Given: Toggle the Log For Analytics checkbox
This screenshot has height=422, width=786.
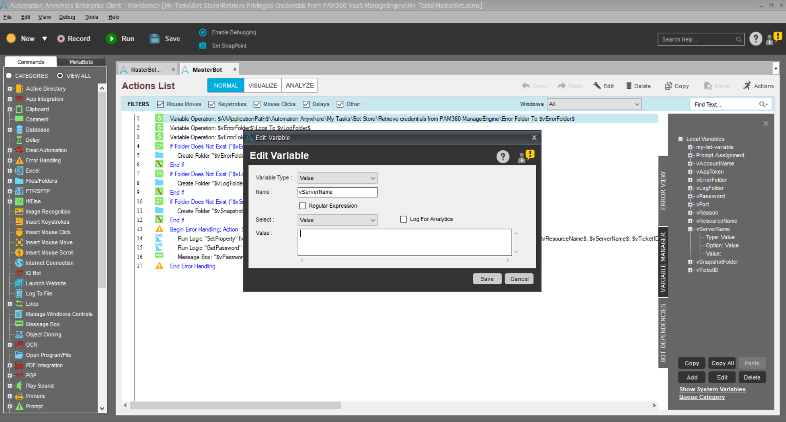Looking at the screenshot, I should 403,219.
